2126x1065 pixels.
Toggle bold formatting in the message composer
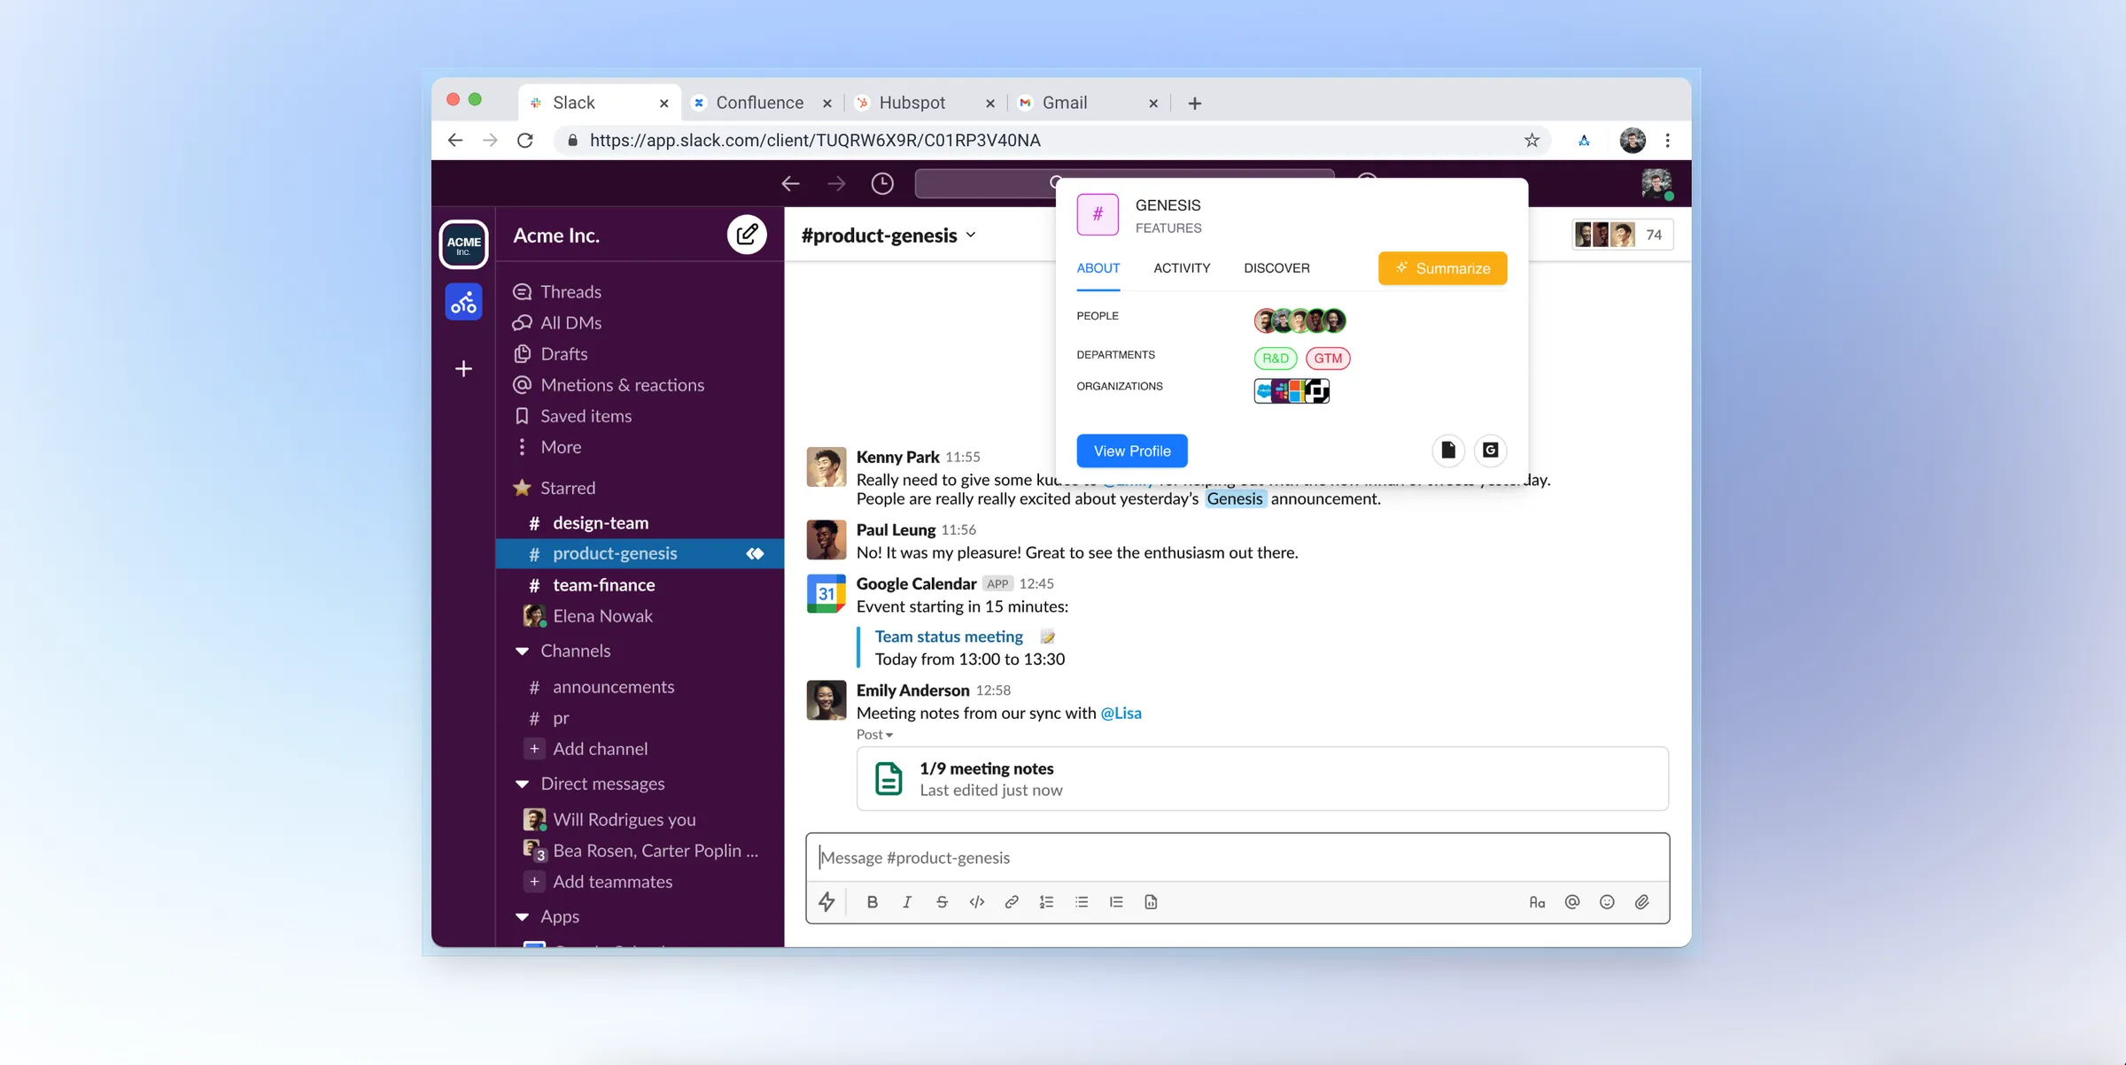point(872,901)
